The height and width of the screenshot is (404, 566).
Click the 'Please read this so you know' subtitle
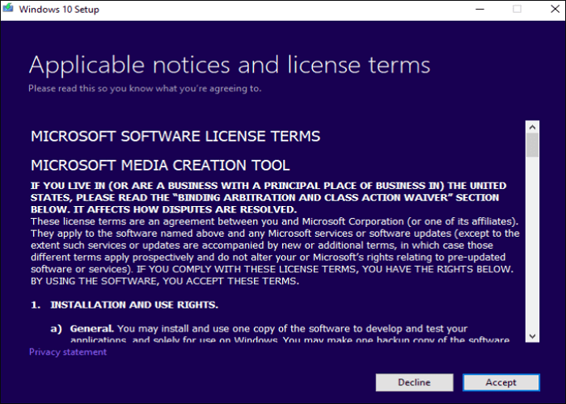(x=145, y=89)
